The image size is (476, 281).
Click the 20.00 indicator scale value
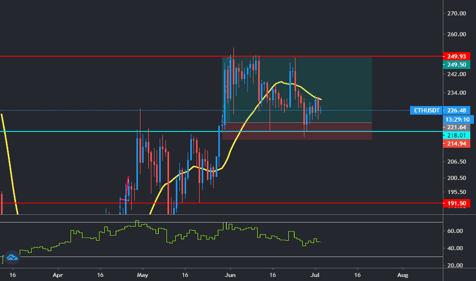[455, 265]
